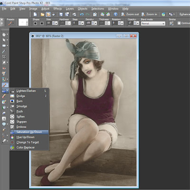Open the Help menu
Viewport: 190px width, 190px height.
(x=125, y=9)
